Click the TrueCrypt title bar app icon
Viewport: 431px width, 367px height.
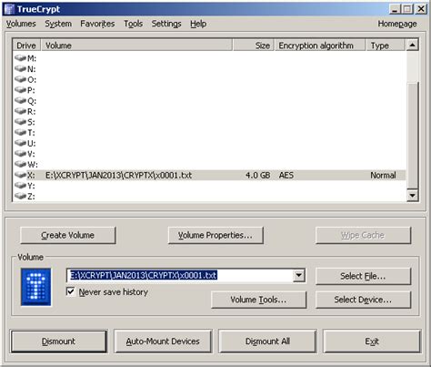click(x=9, y=9)
